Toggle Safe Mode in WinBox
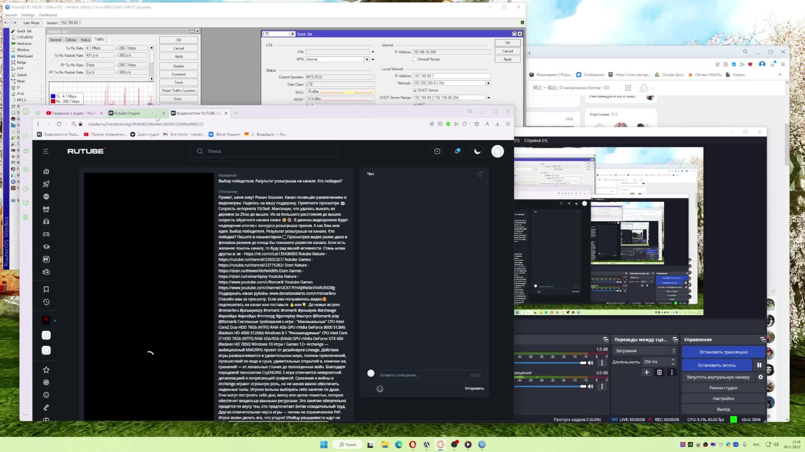 coord(31,23)
